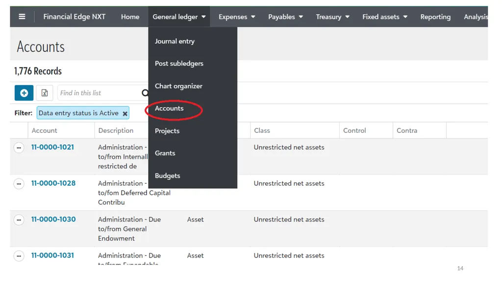Sort by the Control column header
Screen dimensions: 502x281
coord(354,130)
